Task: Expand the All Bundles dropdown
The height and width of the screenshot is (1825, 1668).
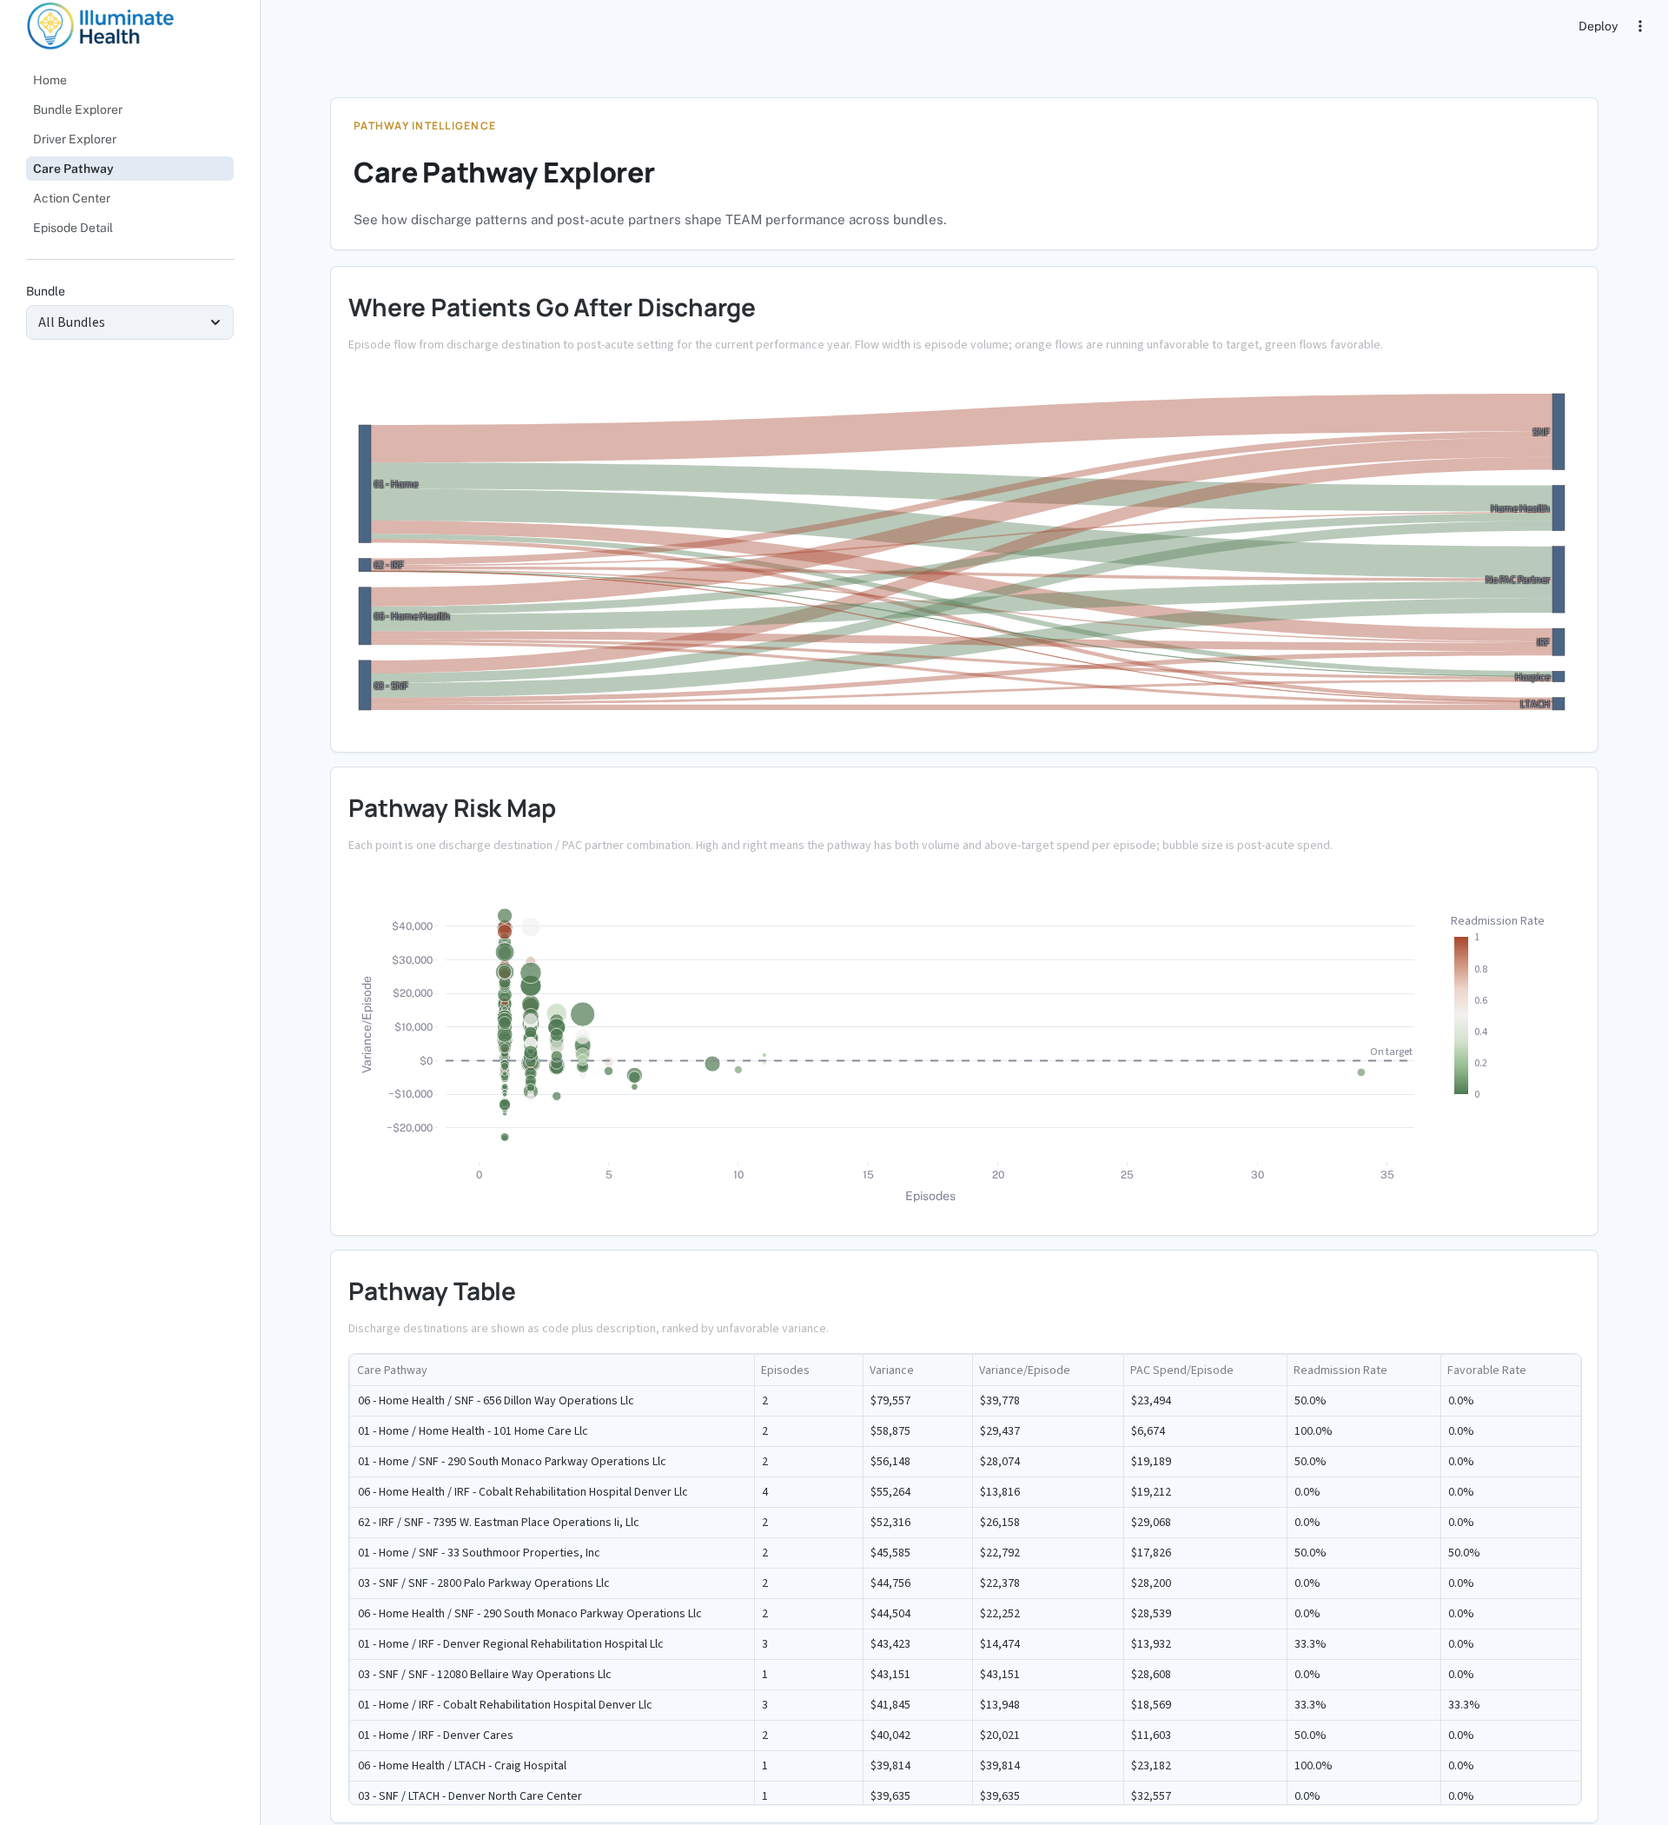Action: tap(129, 322)
